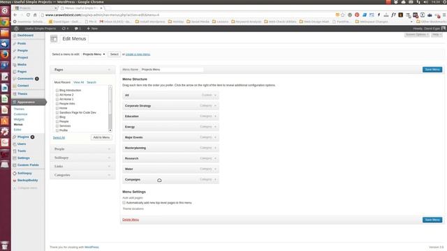Check the Blog Introduction page checkbox
This screenshot has width=447, height=251.
click(x=57, y=91)
